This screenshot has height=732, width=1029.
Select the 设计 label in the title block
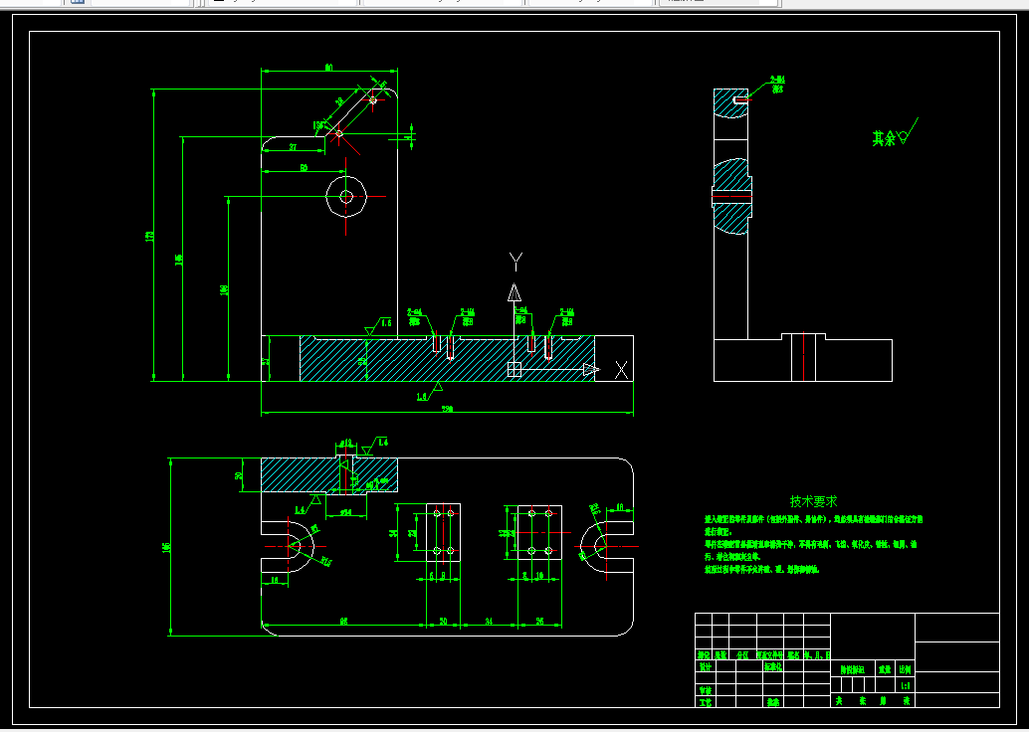pos(705,666)
